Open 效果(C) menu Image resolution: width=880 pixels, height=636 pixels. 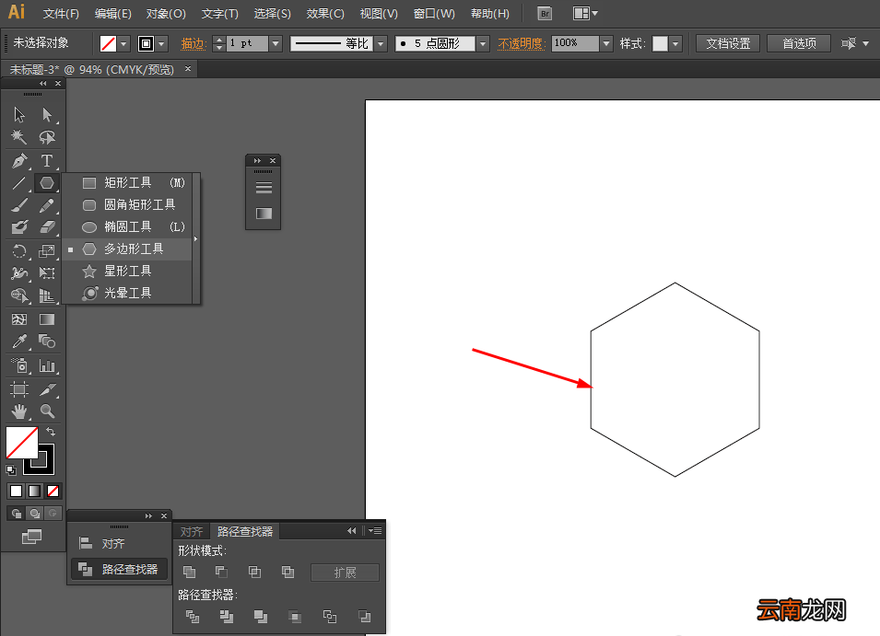pyautogui.click(x=325, y=14)
